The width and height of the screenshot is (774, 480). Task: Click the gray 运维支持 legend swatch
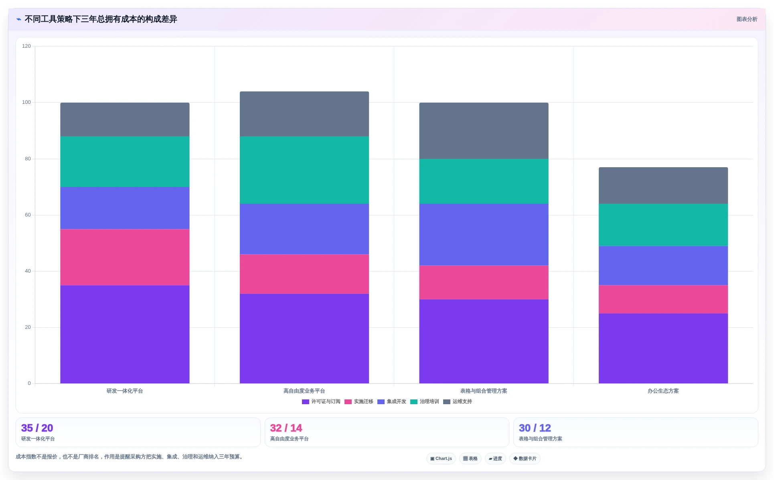(447, 402)
